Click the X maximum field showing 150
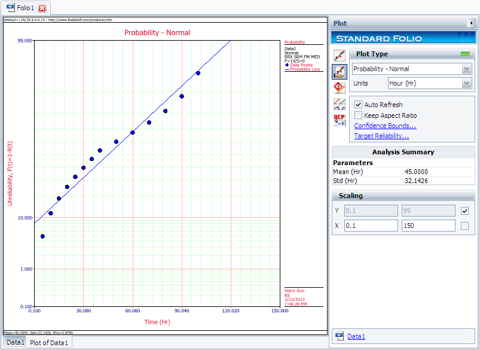The height and width of the screenshot is (350, 480). tap(429, 226)
